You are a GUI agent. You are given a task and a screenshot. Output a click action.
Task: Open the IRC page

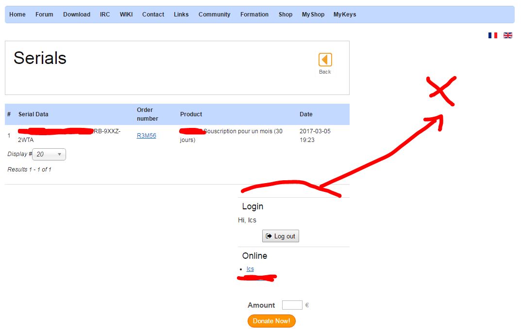click(x=105, y=14)
